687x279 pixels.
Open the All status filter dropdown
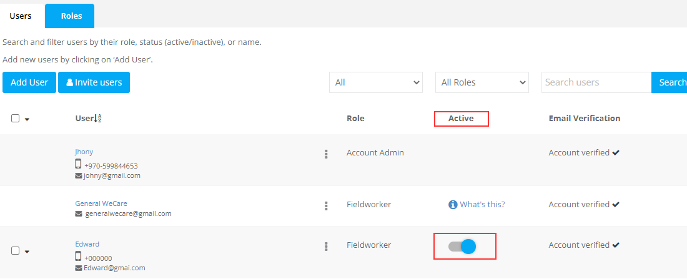pyautogui.click(x=376, y=82)
